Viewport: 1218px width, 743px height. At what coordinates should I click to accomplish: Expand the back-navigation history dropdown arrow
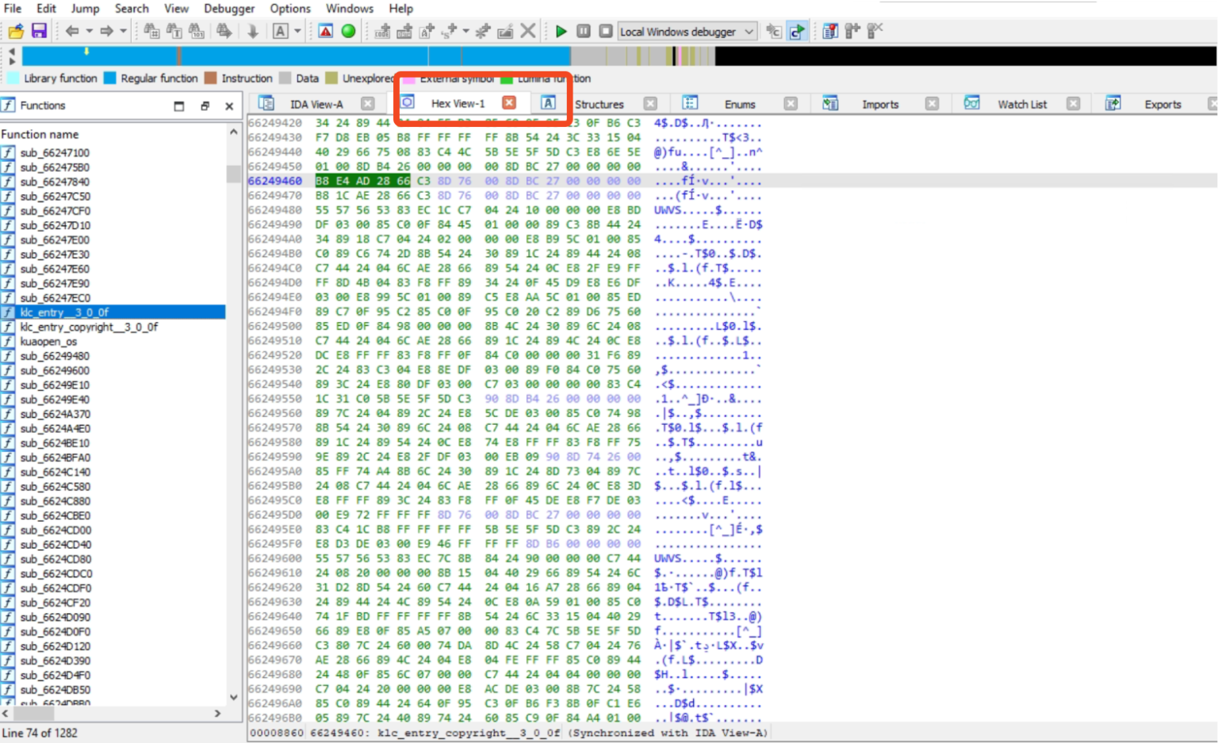(x=87, y=32)
